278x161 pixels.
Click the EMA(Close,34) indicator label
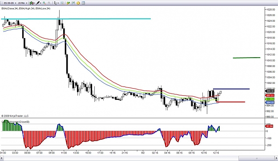pyautogui.click(x=10, y=8)
